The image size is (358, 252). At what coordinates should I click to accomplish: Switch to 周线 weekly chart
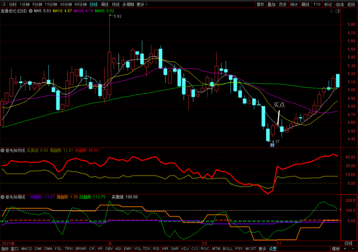pyautogui.click(x=104, y=4)
